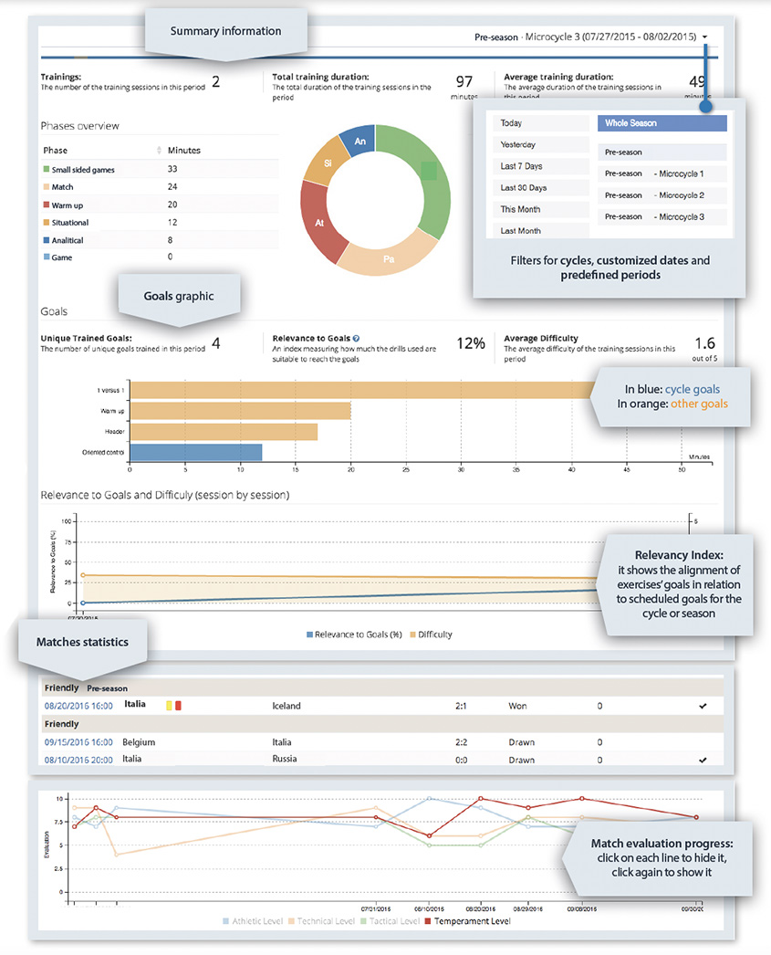Click the Analitical phase blue swatch
Viewport: 771px width, 955px height.
[47, 240]
